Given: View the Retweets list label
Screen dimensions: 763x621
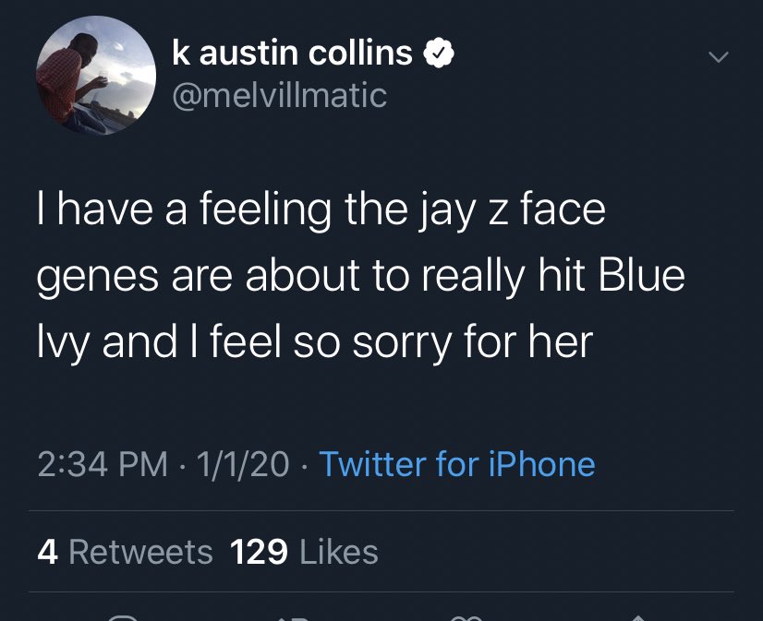Looking at the screenshot, I should coord(140,552).
